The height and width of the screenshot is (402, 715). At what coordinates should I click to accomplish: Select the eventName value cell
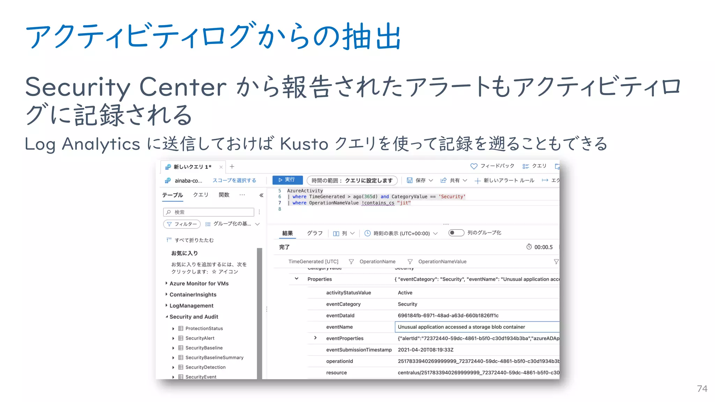coord(477,327)
